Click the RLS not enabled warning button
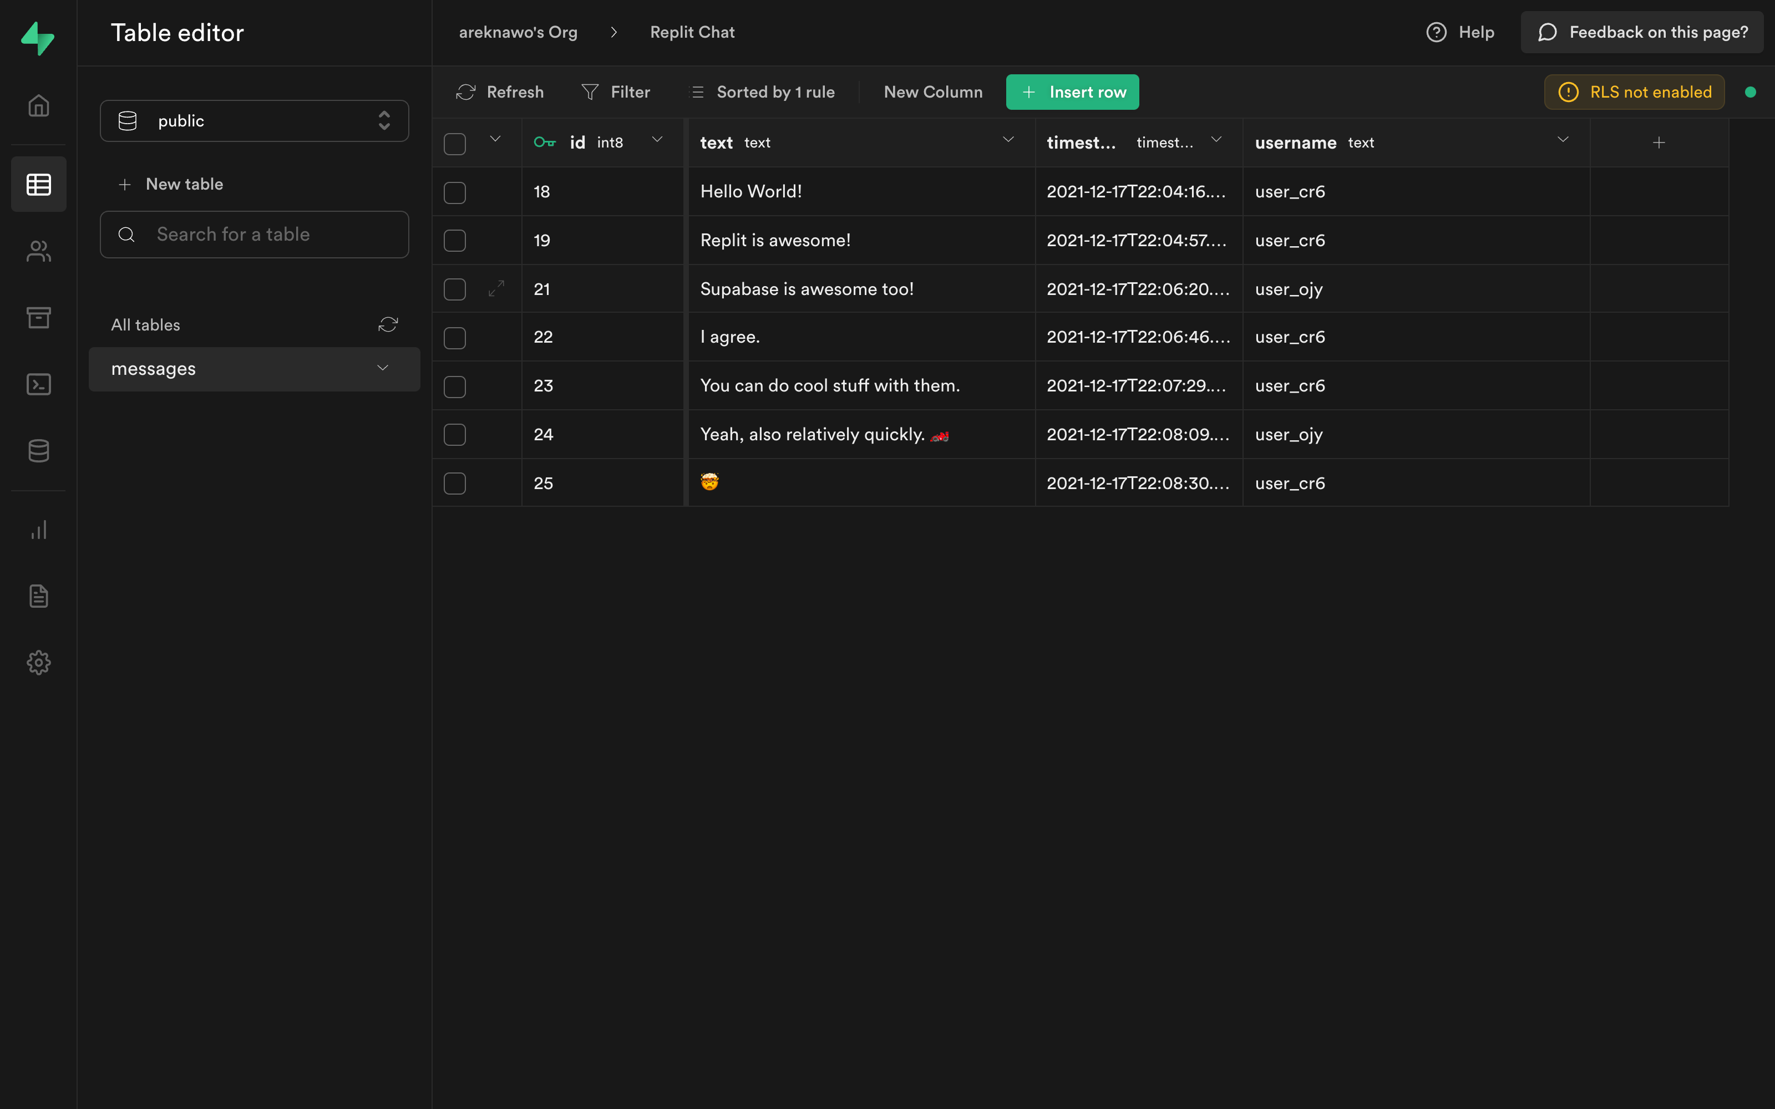Viewport: 1775px width, 1109px height. [1634, 93]
